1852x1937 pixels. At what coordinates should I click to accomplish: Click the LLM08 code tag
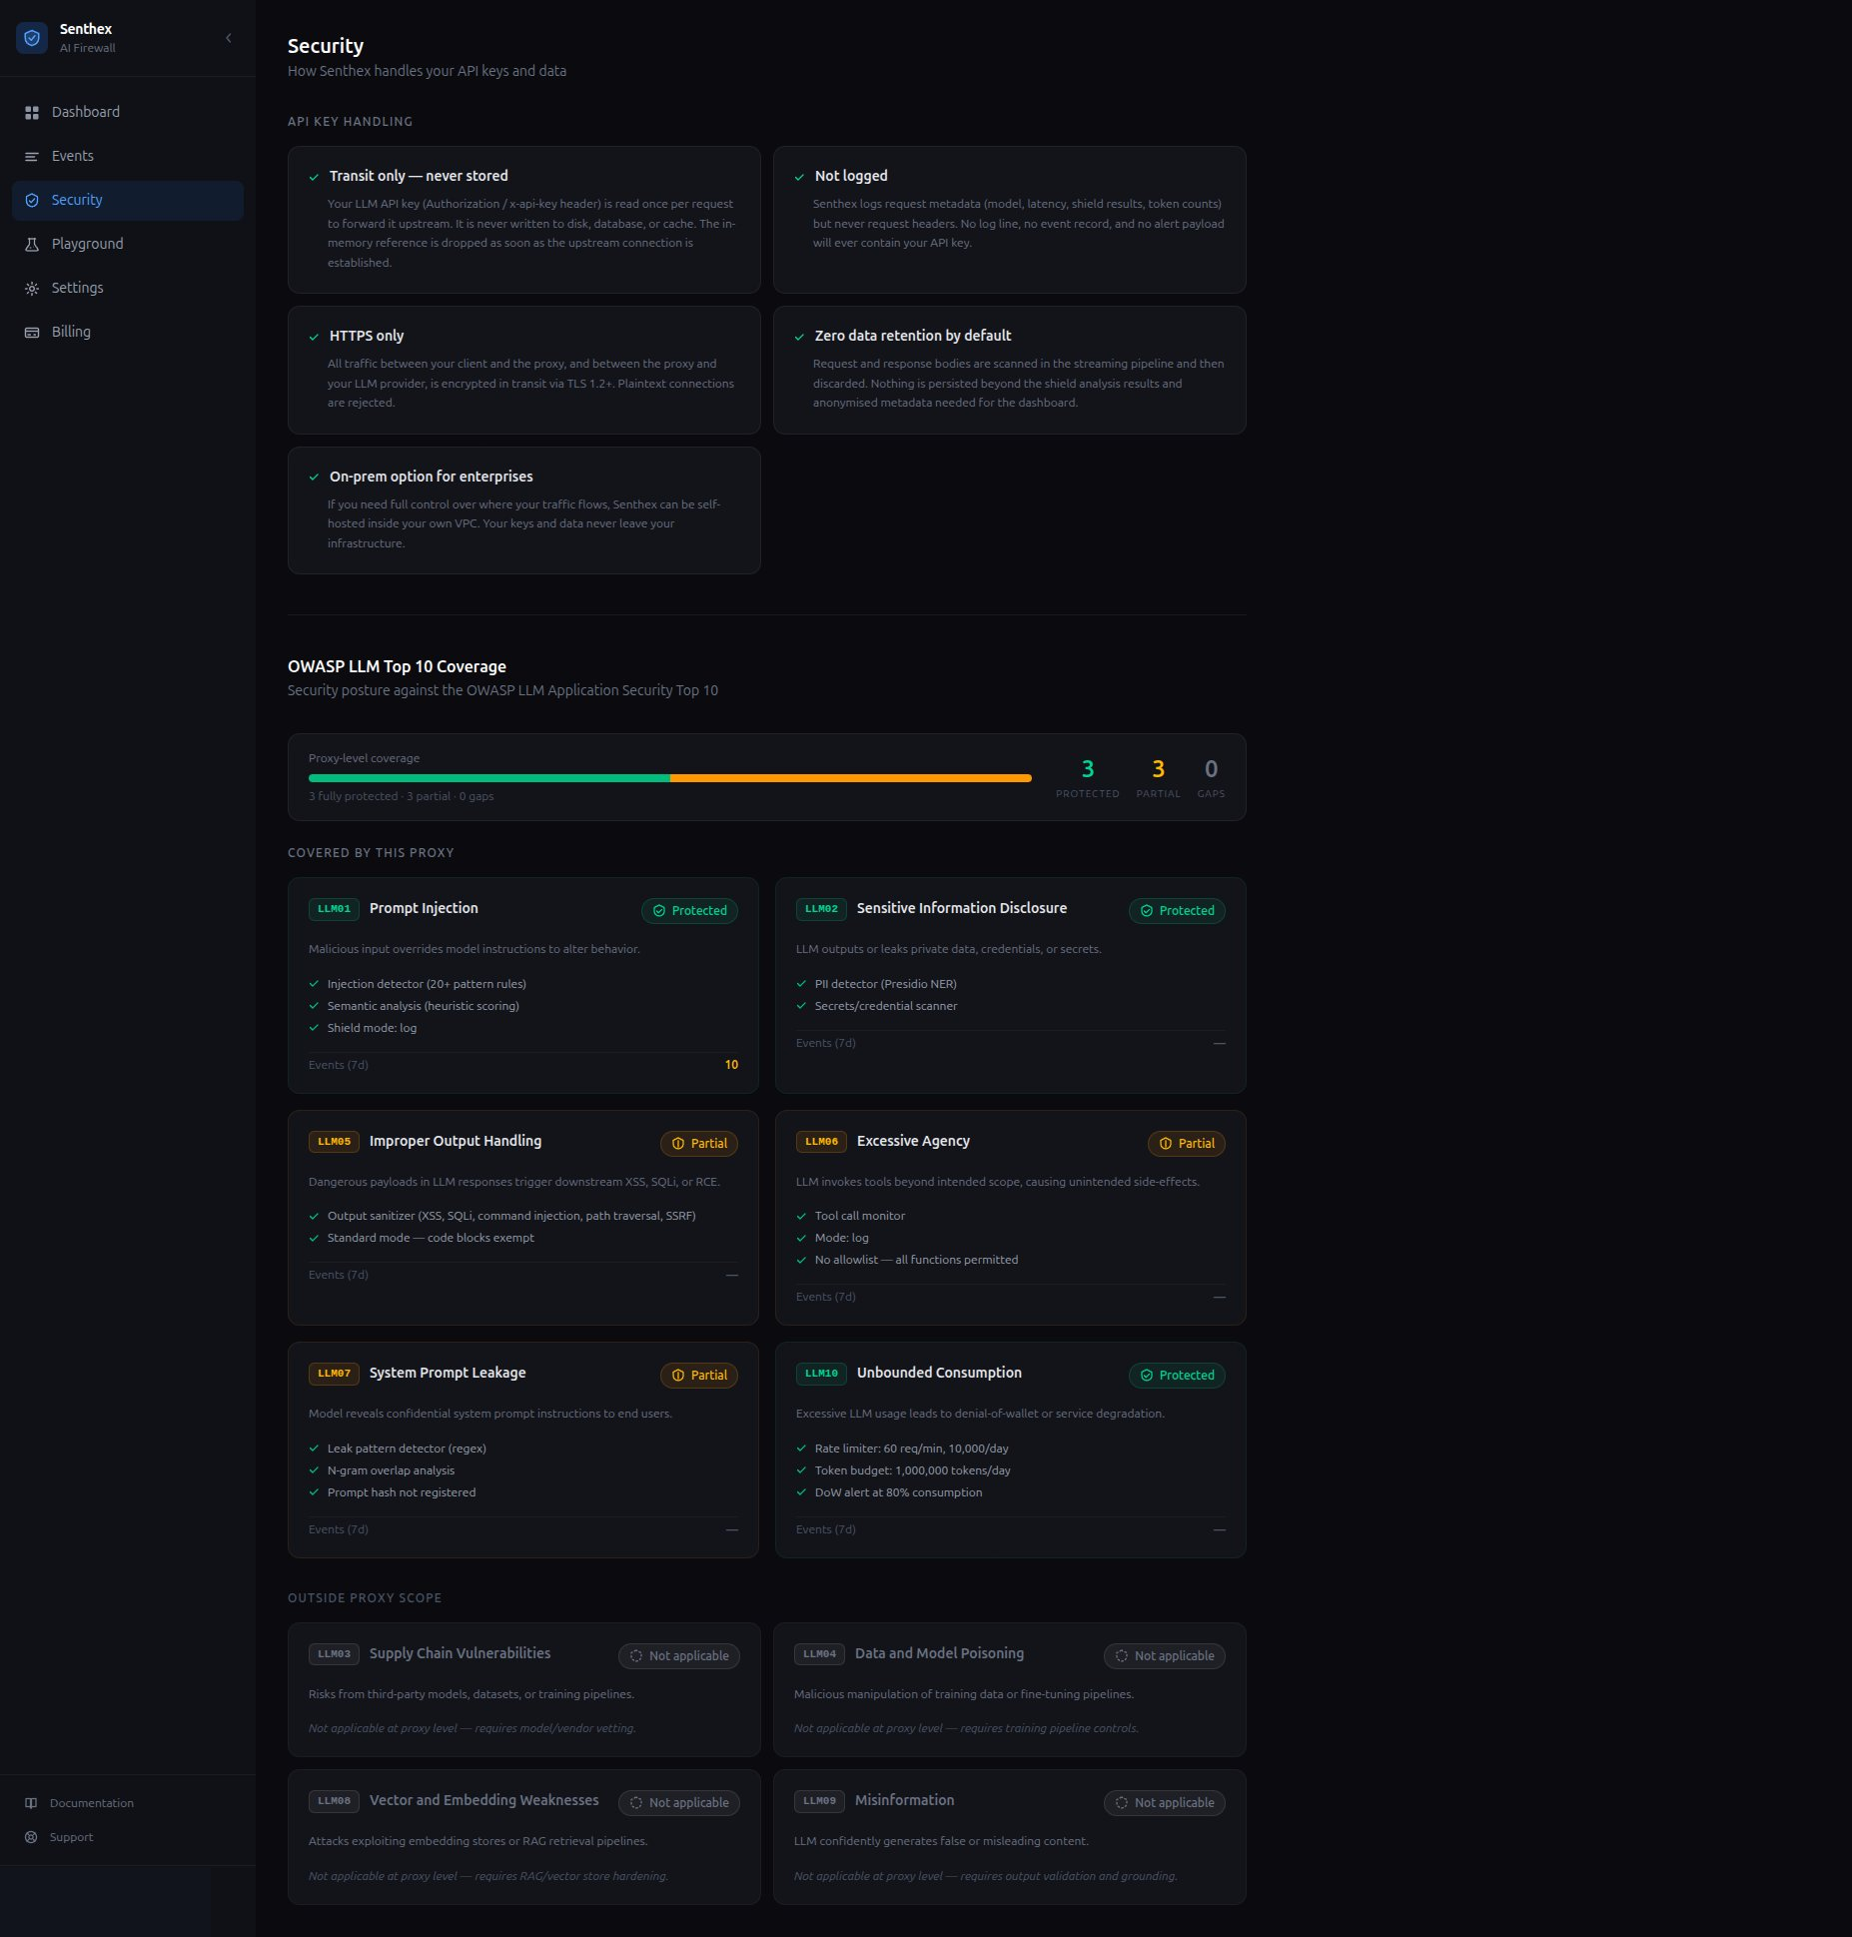[334, 1801]
